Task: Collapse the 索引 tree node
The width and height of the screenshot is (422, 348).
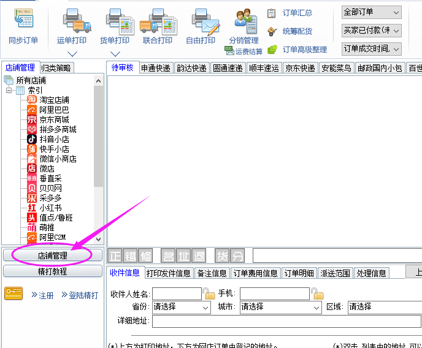Action: [x=9, y=90]
